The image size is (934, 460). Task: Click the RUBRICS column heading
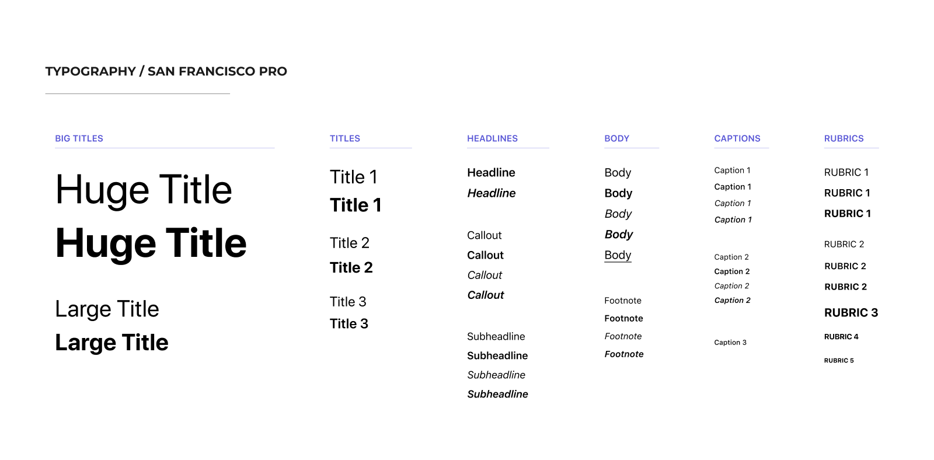point(844,138)
